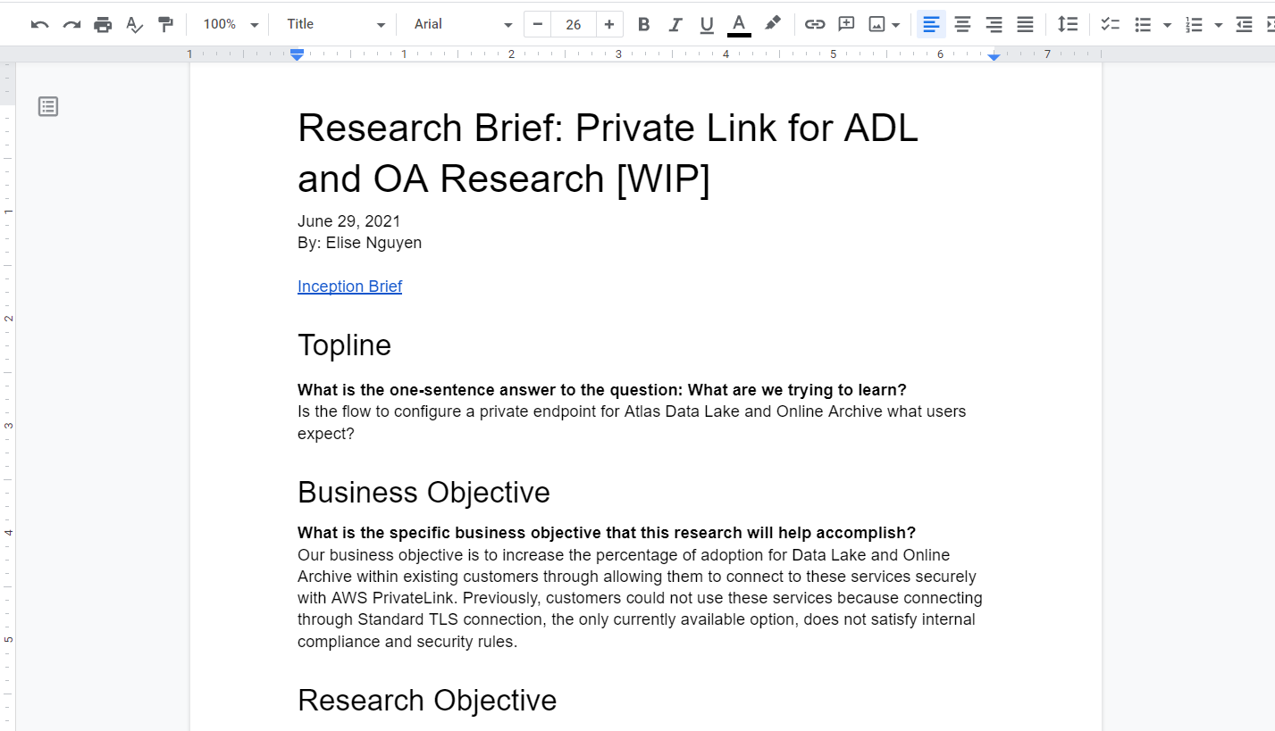Print the document using printer icon
1275x731 pixels.
(x=103, y=24)
